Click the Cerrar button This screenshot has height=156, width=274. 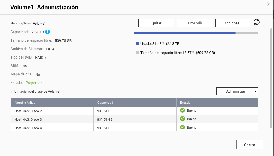click(x=249, y=145)
